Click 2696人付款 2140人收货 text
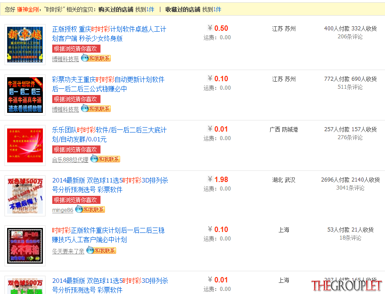This screenshot has width=385, height=294. [x=350, y=180]
